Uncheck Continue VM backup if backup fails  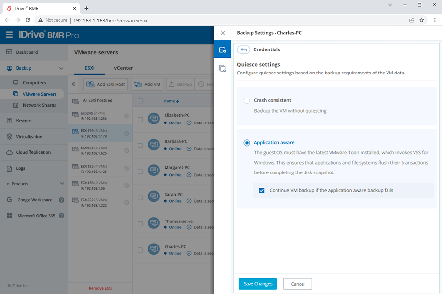pyautogui.click(x=262, y=190)
